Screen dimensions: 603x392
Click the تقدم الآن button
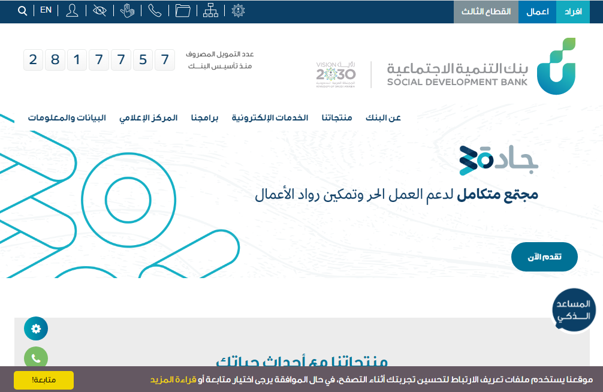point(544,257)
